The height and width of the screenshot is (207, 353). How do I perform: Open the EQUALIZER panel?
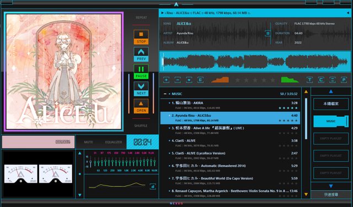[114, 142]
